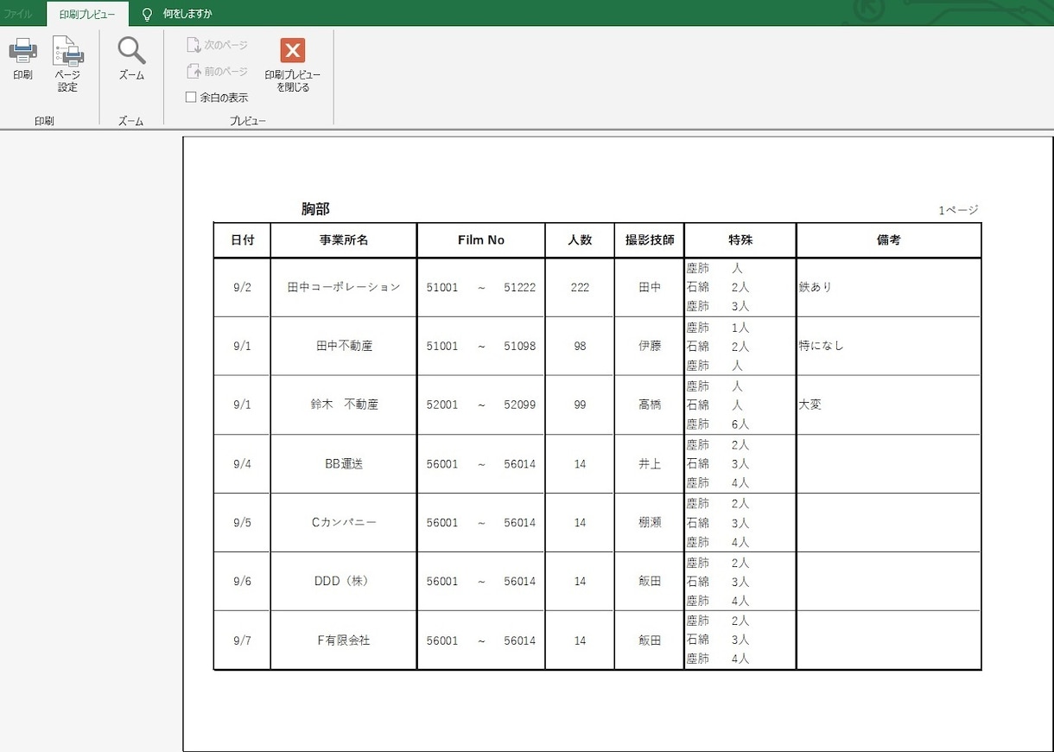Go to Previous Page (前のページ)

click(218, 71)
